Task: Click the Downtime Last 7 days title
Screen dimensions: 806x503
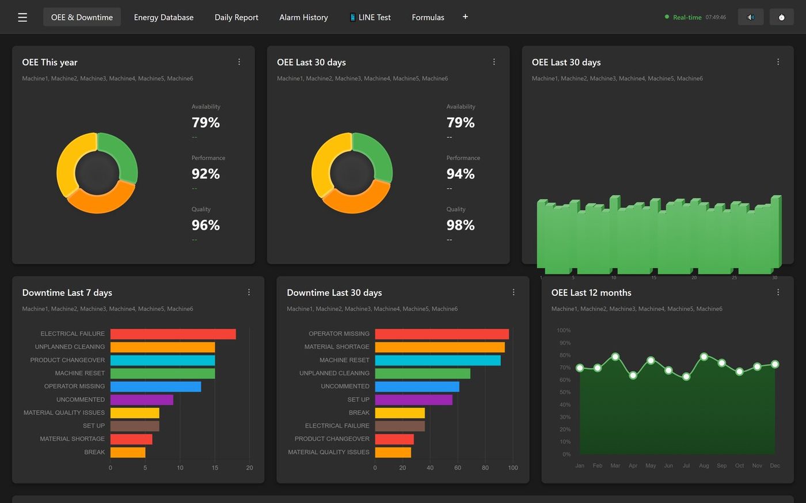Action: (x=67, y=292)
